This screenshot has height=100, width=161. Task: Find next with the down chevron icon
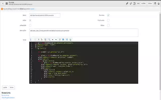[x=53, y=39]
